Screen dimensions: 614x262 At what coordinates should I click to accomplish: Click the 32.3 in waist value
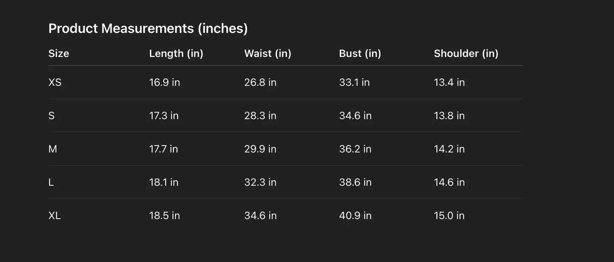pyautogui.click(x=260, y=182)
